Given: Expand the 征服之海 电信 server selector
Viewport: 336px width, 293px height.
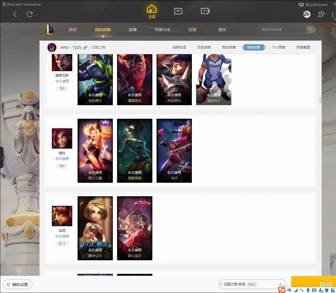Looking at the screenshot, I should tap(252, 284).
